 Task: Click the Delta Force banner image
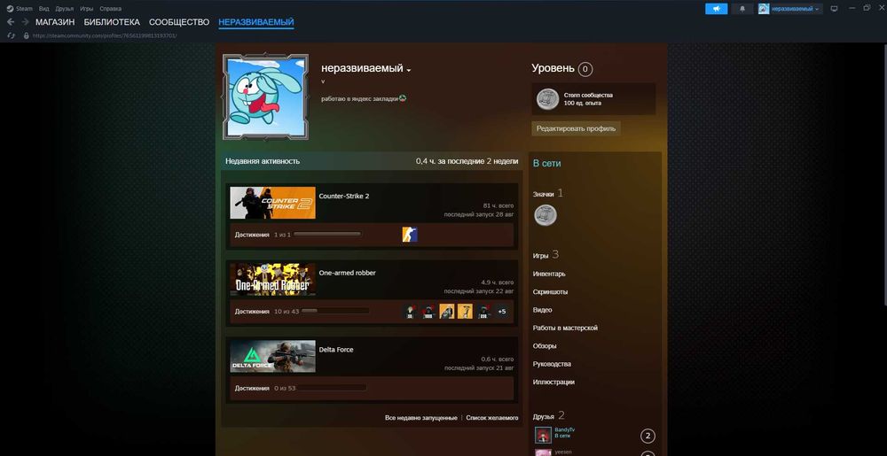click(272, 356)
